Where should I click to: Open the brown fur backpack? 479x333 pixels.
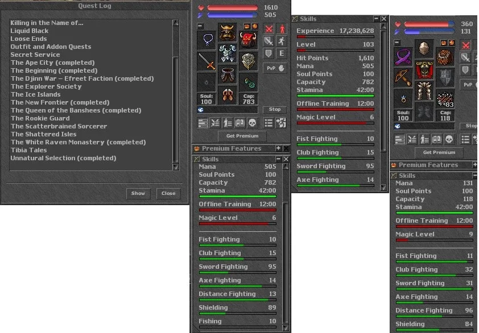point(445,56)
